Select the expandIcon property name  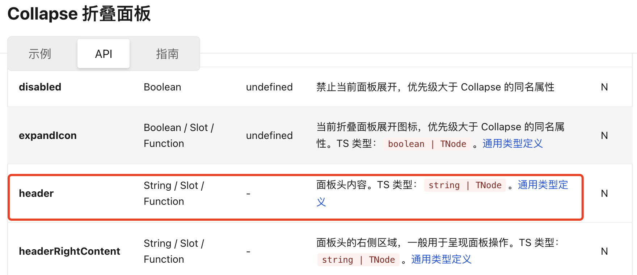click(48, 135)
